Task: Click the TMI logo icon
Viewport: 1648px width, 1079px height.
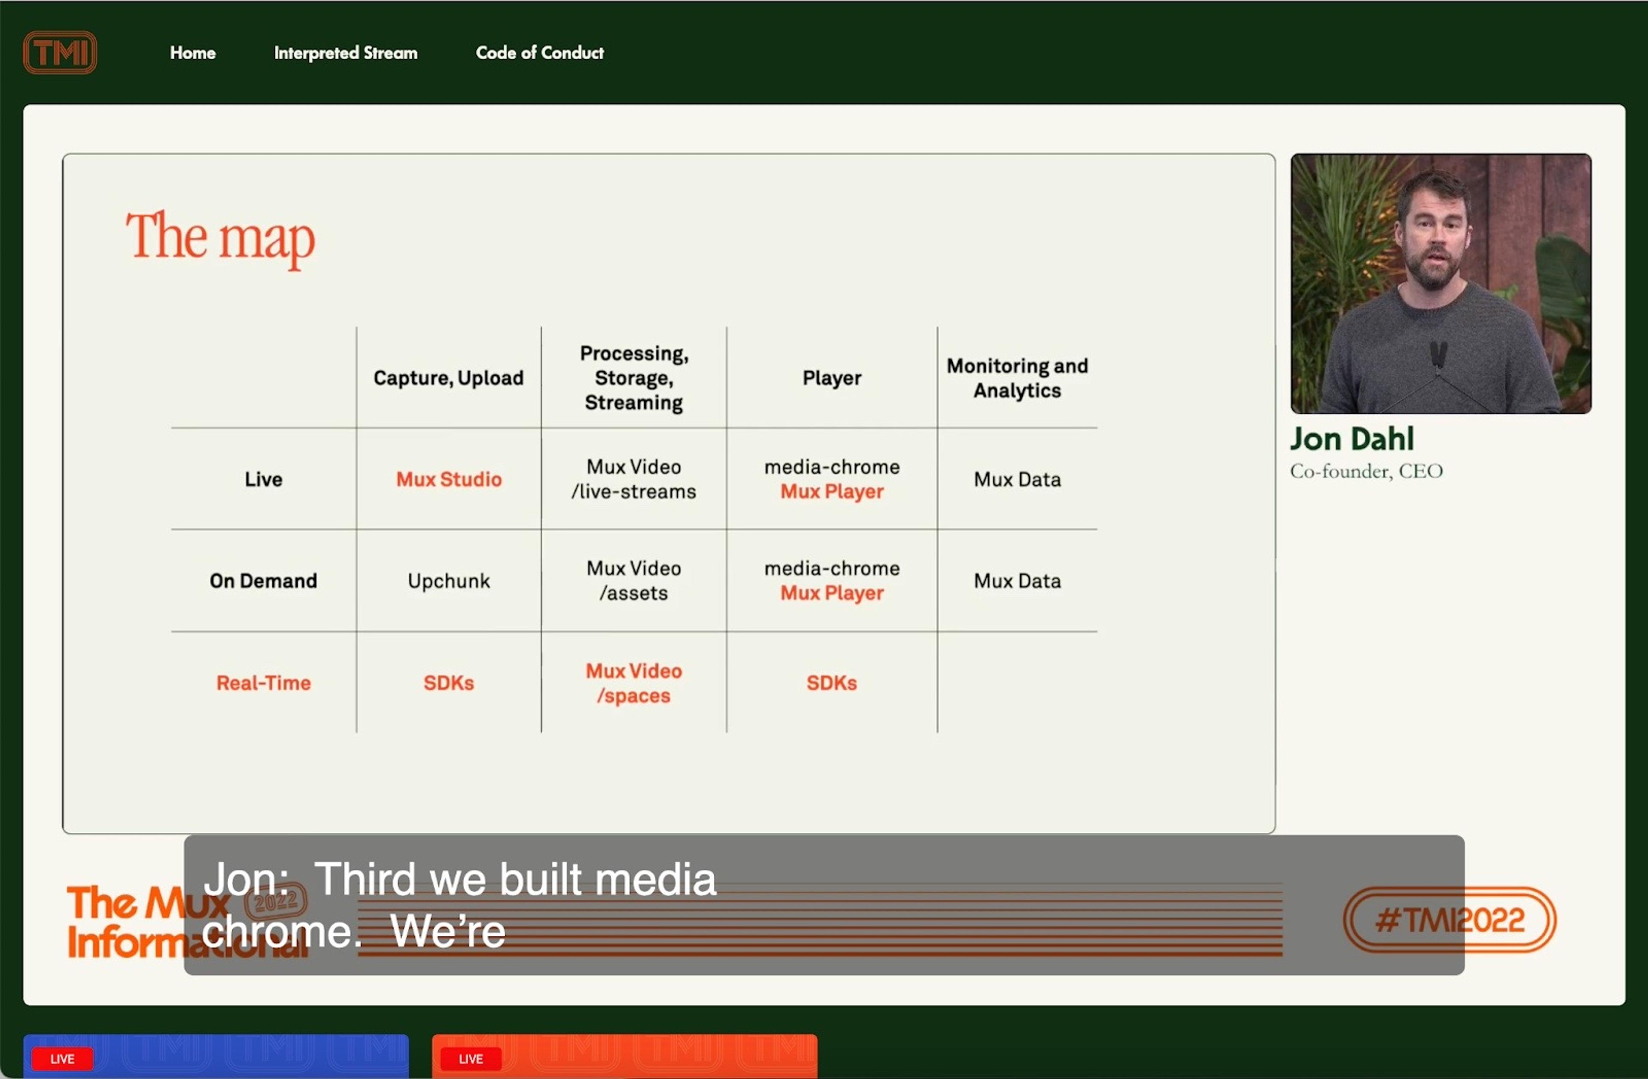Action: click(x=60, y=53)
